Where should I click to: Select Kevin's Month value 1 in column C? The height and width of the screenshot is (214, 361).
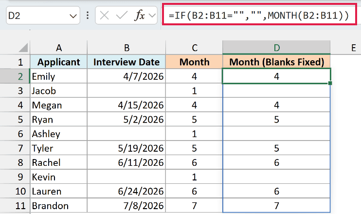[194, 177]
